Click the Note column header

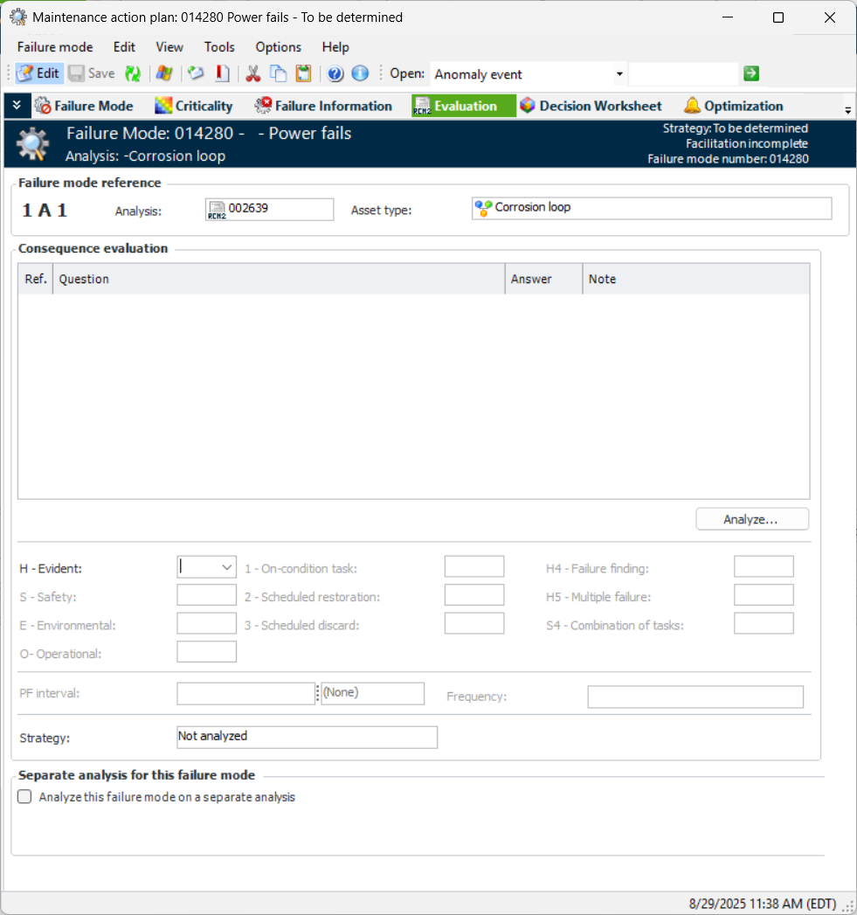click(695, 279)
